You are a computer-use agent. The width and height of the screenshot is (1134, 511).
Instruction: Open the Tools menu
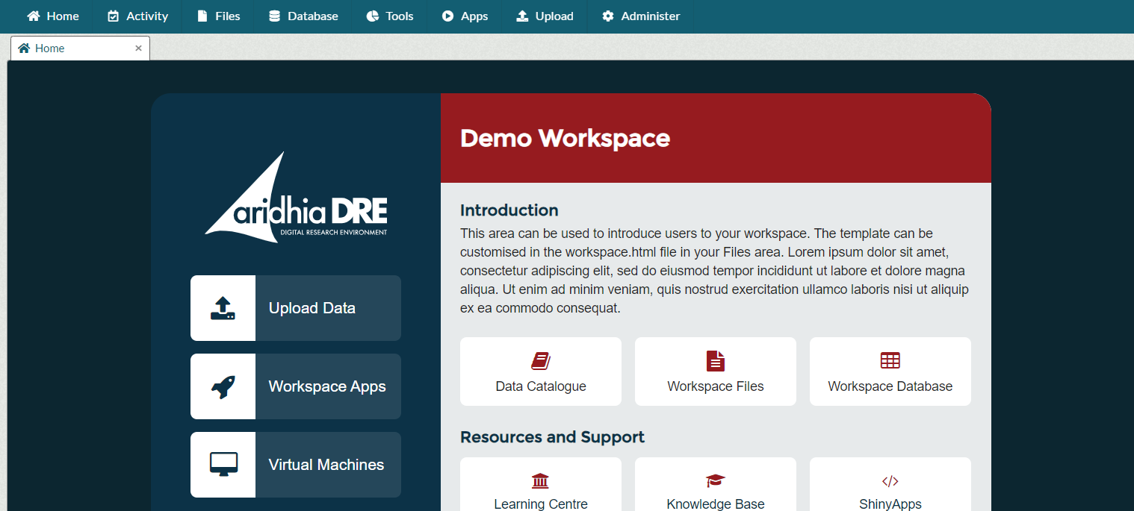click(390, 16)
